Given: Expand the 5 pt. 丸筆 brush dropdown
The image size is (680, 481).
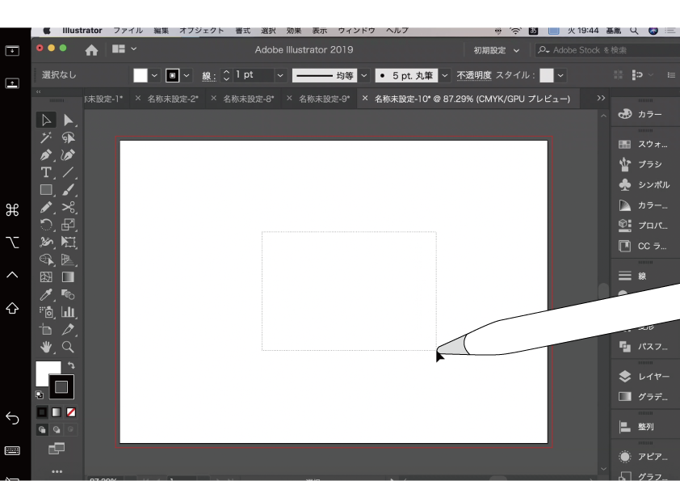Looking at the screenshot, I should [x=445, y=75].
